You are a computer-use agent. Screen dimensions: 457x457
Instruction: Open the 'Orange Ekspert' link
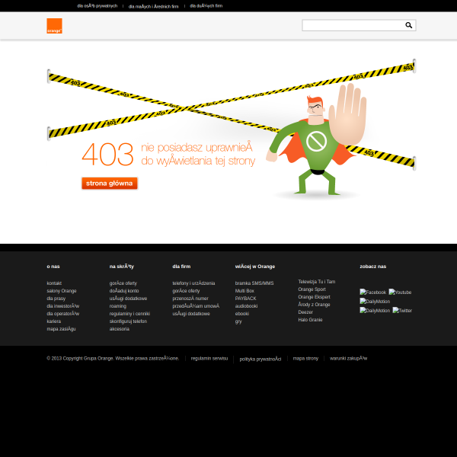(314, 297)
